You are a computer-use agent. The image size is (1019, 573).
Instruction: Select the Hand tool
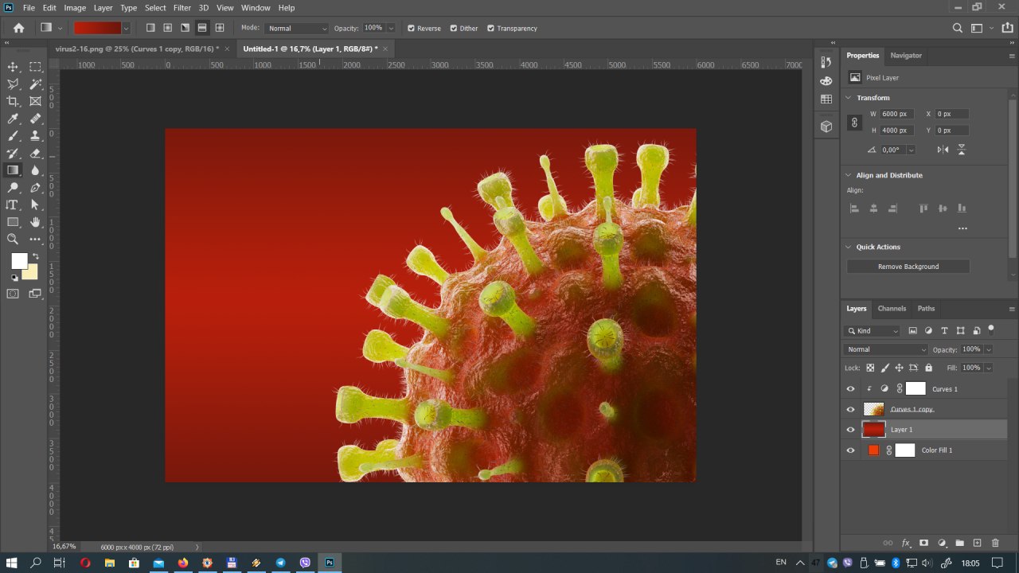pyautogui.click(x=35, y=222)
